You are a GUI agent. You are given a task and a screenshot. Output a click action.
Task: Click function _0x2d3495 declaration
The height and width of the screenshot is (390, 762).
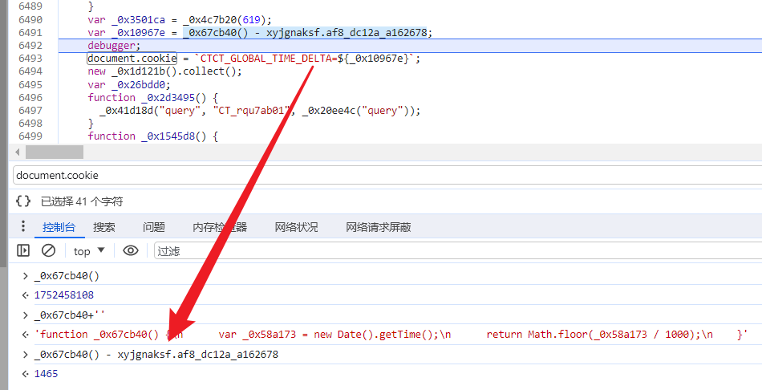coord(153,97)
